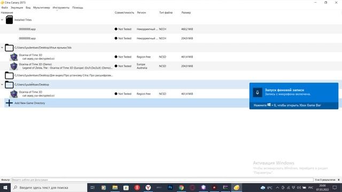Open Microsoft Store from the taskbar

coord(126,187)
